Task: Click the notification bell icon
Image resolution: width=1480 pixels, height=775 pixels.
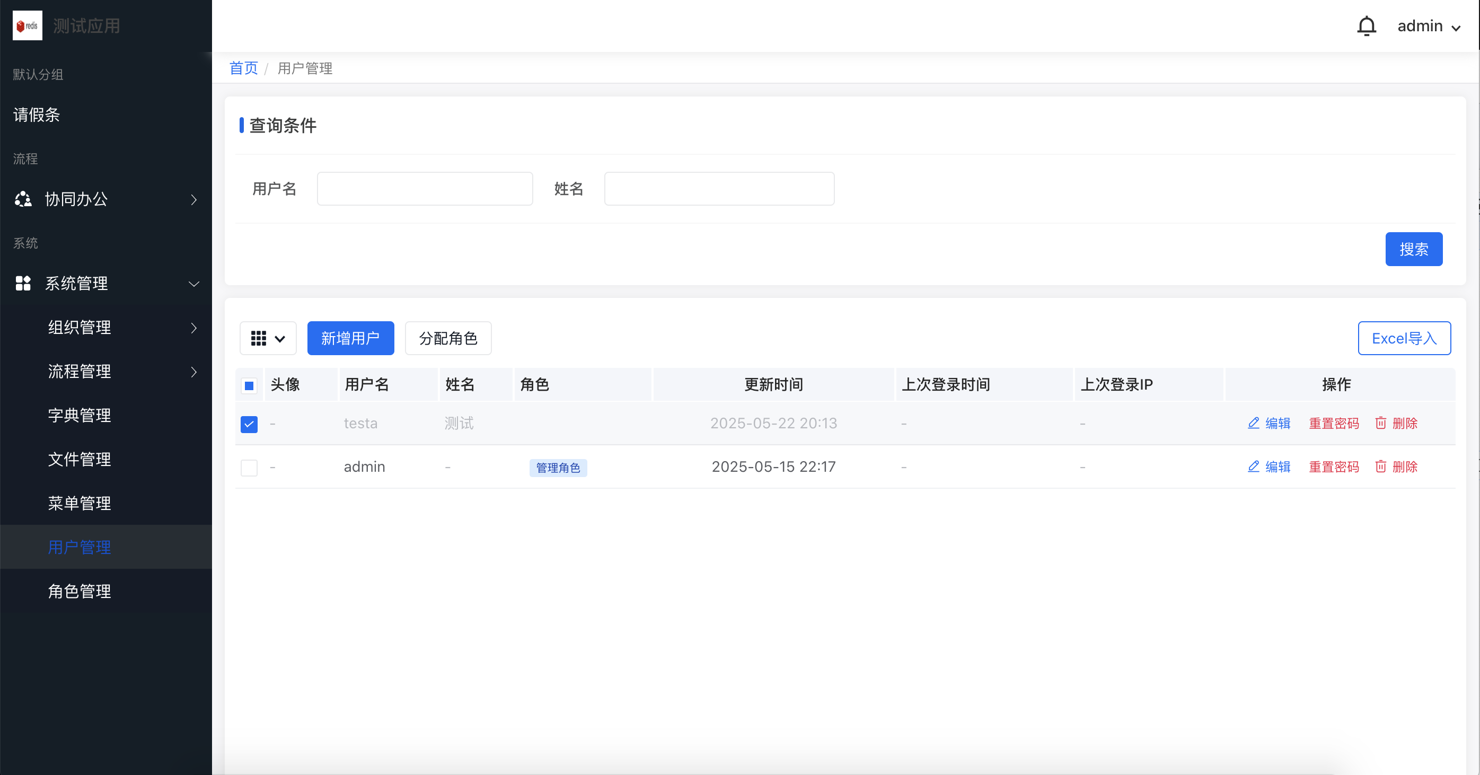Action: point(1366,27)
